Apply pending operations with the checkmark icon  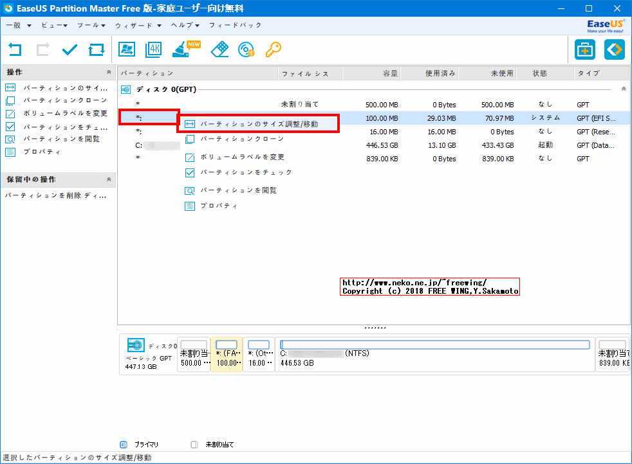click(68, 49)
